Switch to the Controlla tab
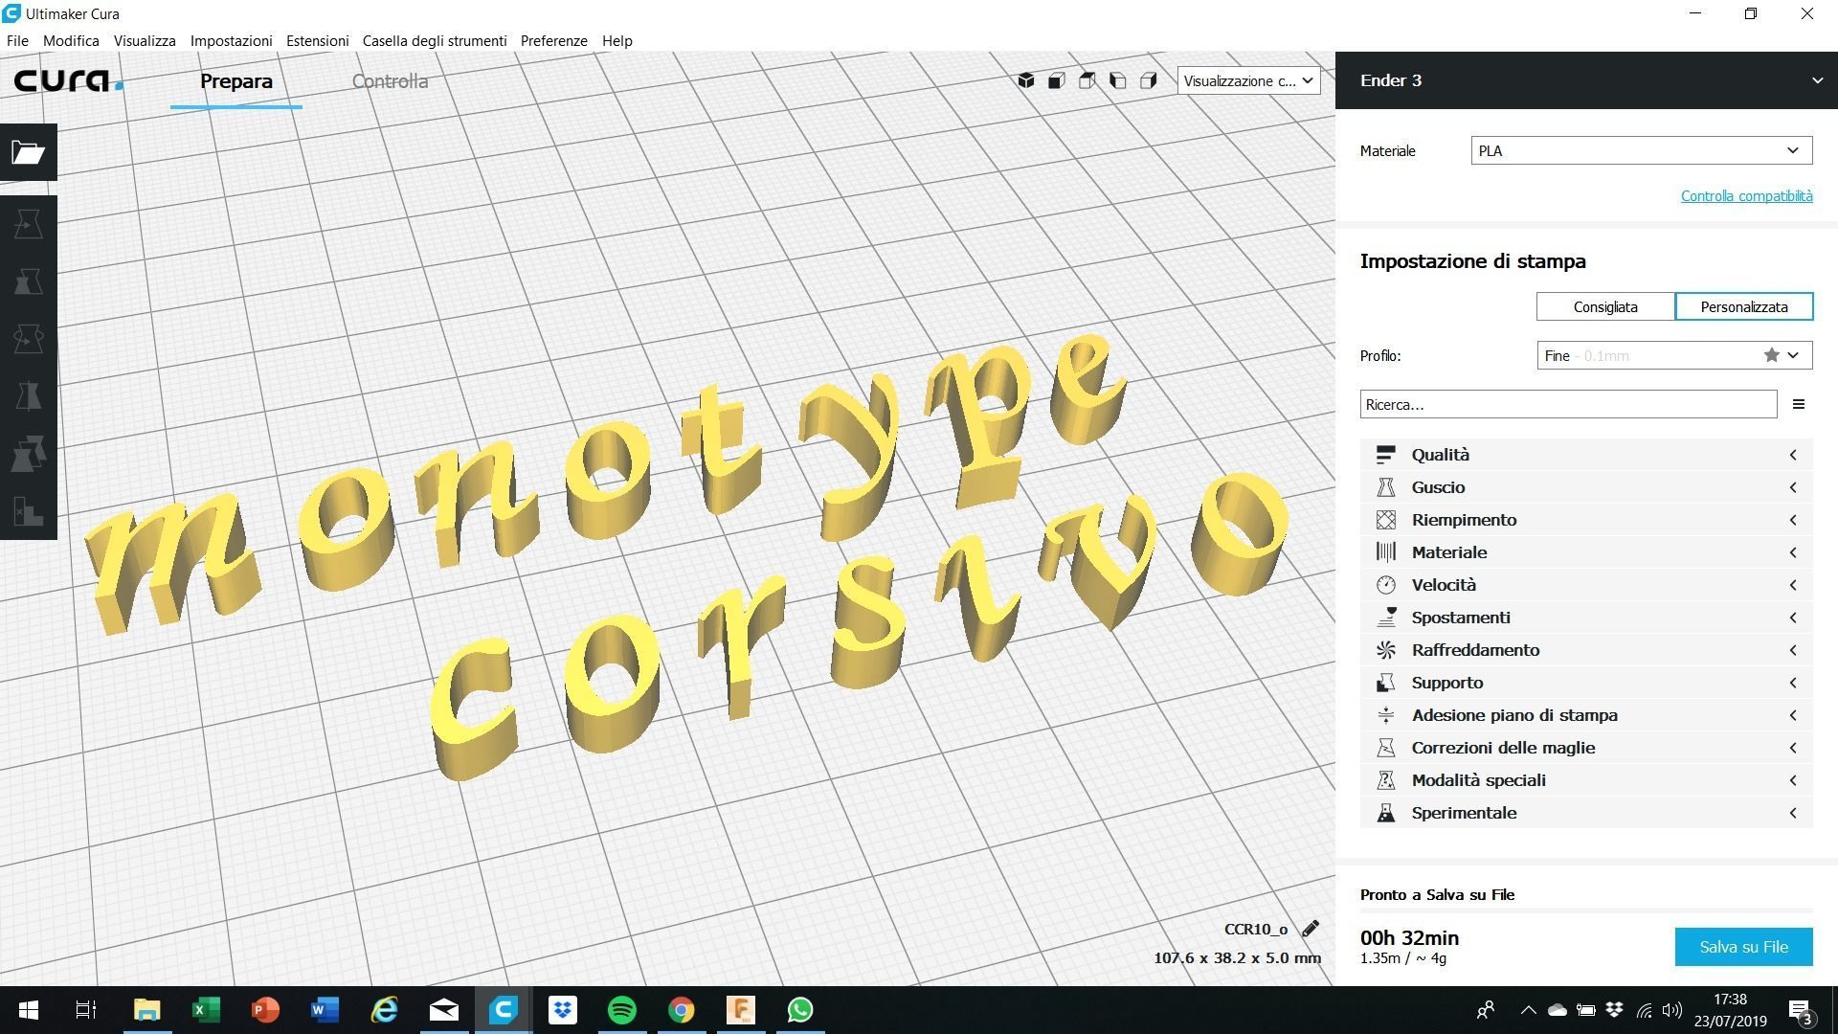The height and width of the screenshot is (1034, 1838). (390, 81)
